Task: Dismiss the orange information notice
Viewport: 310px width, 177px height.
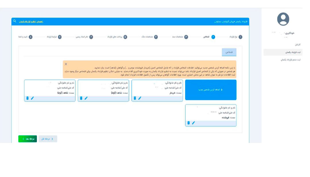Action: [x=66, y=64]
